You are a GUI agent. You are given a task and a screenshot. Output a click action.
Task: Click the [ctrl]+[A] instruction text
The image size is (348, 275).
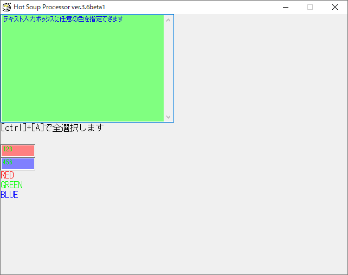click(x=51, y=128)
